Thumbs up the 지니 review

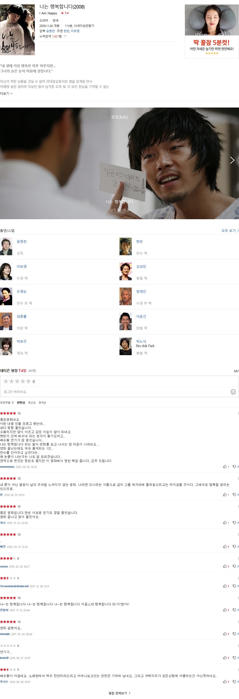226,523
